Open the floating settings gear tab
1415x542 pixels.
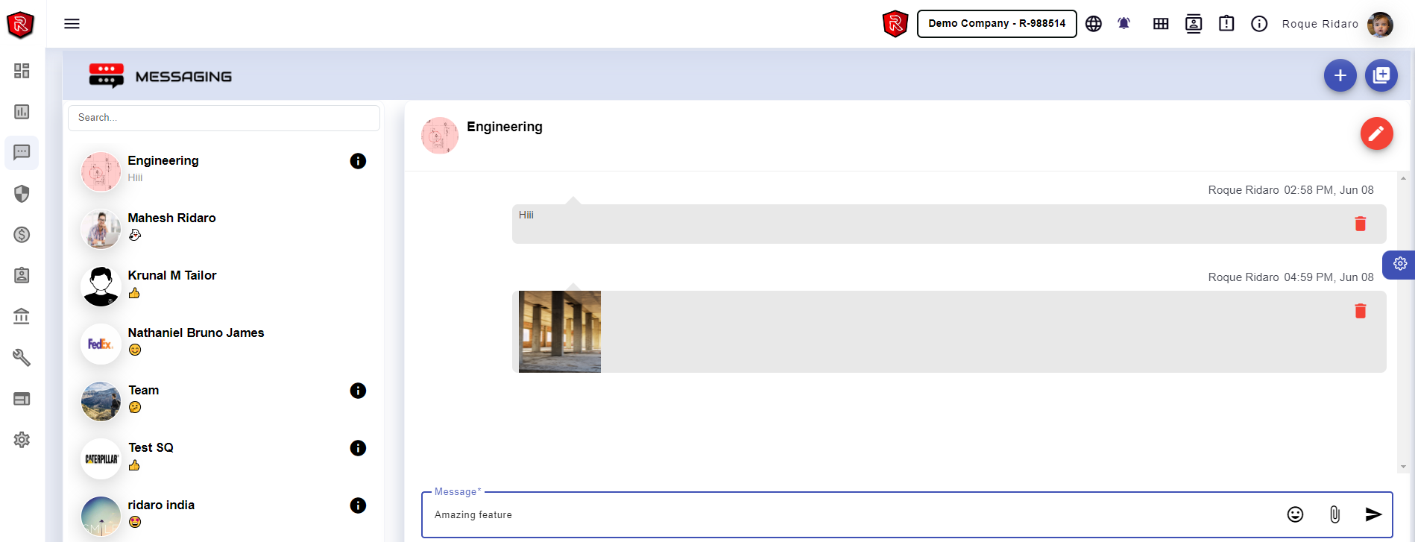pyautogui.click(x=1399, y=264)
